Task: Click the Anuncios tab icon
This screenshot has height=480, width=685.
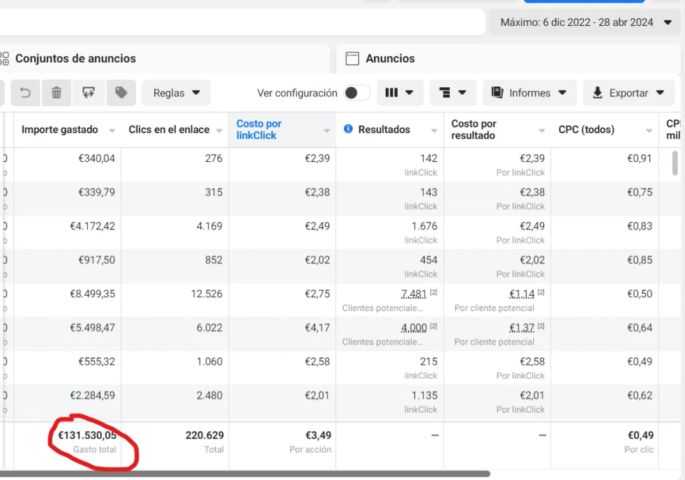Action: pyautogui.click(x=352, y=59)
